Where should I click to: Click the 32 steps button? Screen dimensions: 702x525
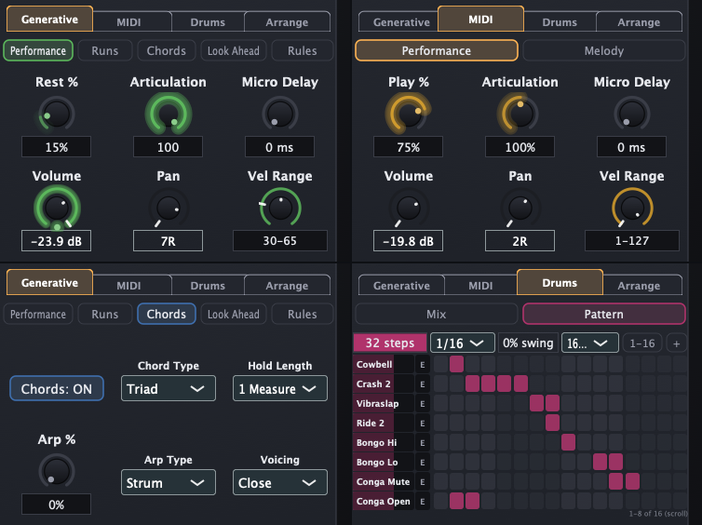[390, 343]
